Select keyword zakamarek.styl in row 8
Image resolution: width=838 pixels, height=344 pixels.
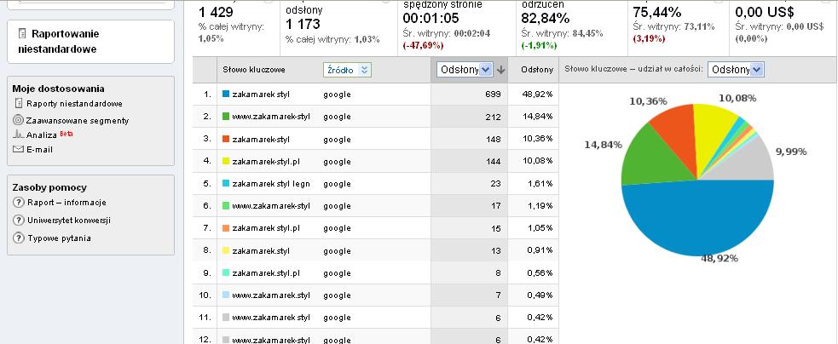pos(261,250)
